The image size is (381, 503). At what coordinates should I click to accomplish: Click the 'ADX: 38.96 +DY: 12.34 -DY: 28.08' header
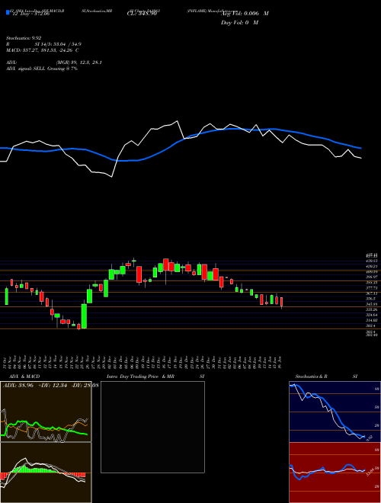point(50,385)
